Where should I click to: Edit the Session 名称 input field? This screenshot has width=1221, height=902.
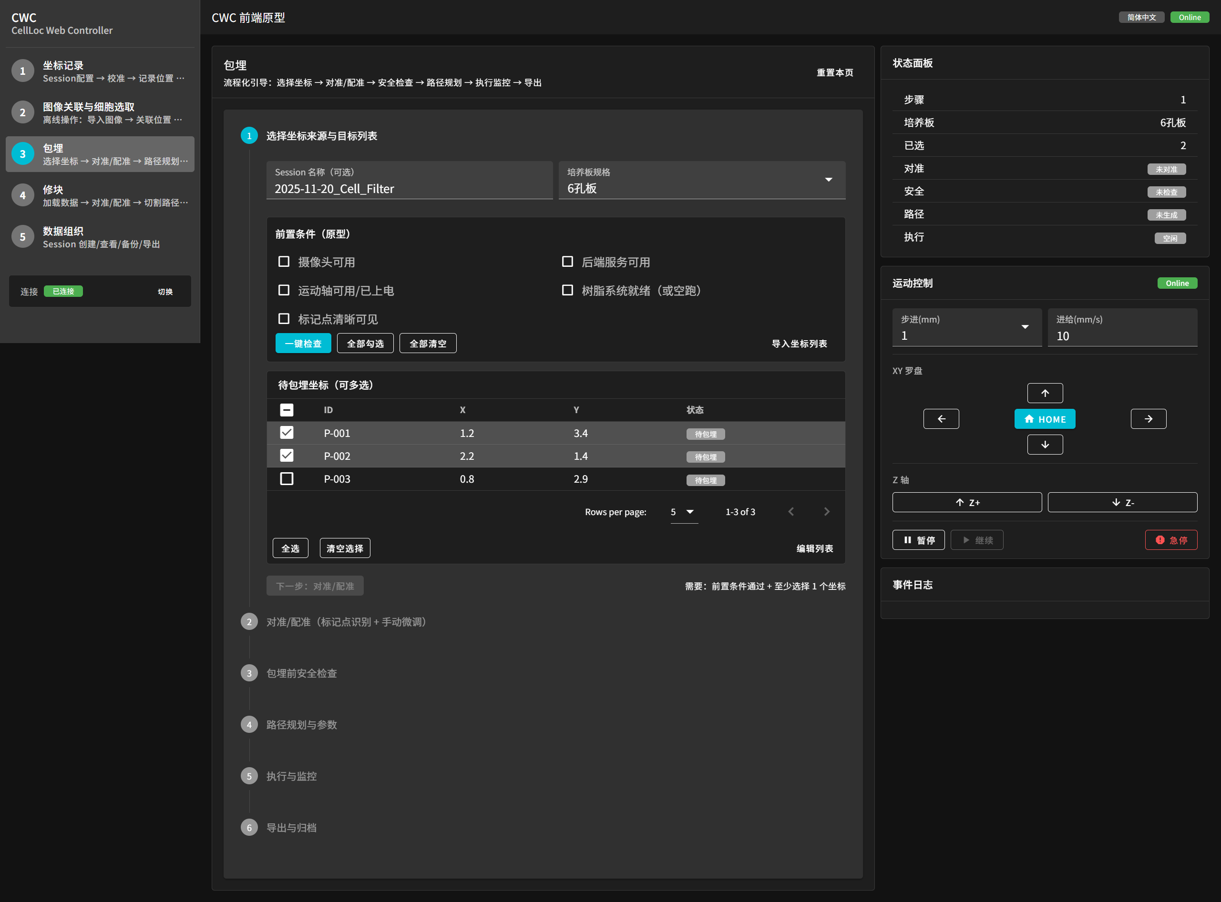(409, 180)
